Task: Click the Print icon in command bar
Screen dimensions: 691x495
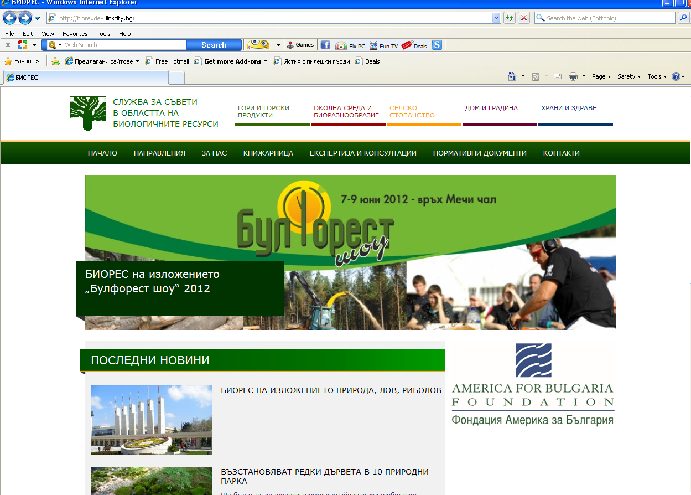Action: click(573, 76)
